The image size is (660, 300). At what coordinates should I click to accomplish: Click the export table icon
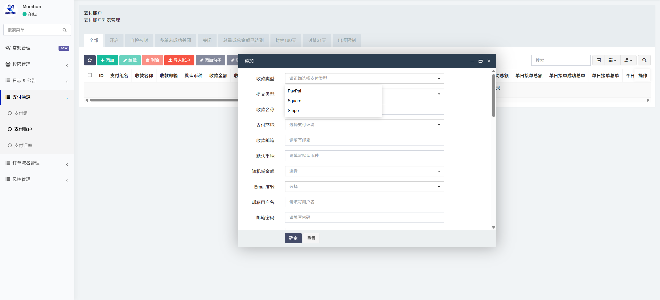(x=628, y=60)
